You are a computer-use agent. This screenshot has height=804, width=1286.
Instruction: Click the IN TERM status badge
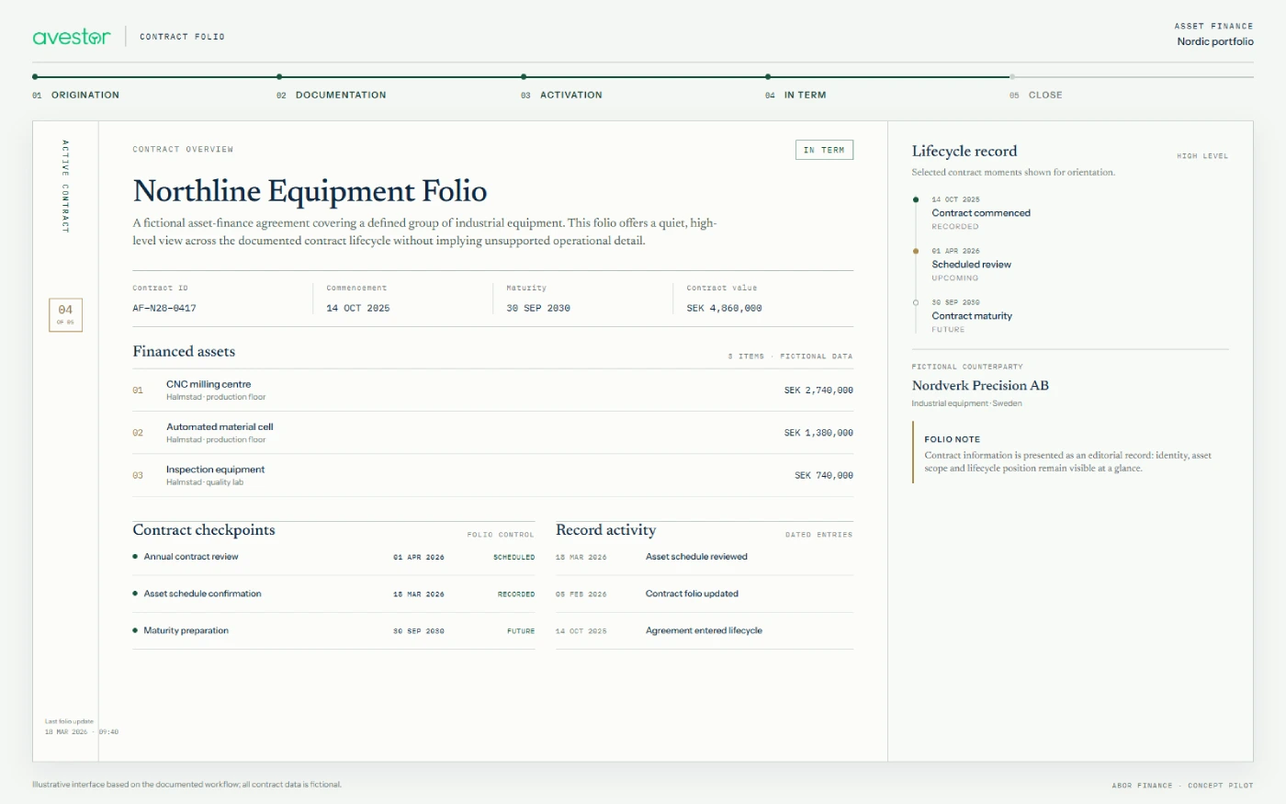[x=824, y=150]
